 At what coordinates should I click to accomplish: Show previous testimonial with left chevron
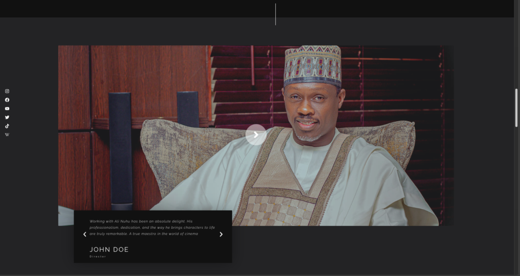(85, 234)
